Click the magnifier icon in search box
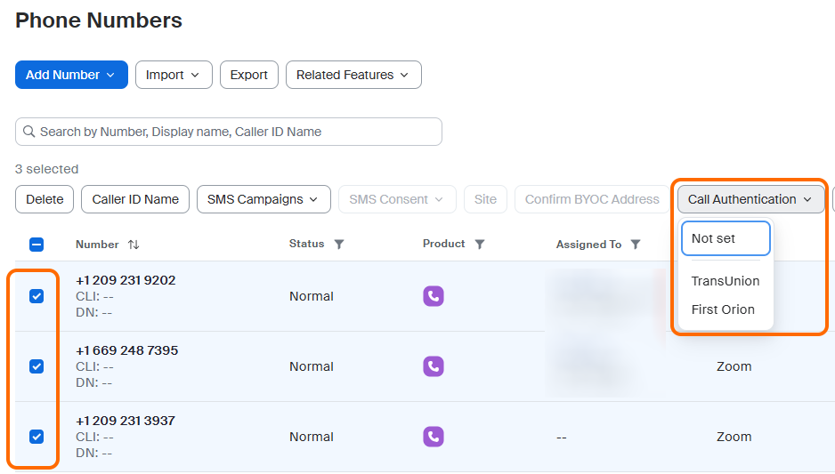Viewport: 835px width, 474px height. pos(28,132)
